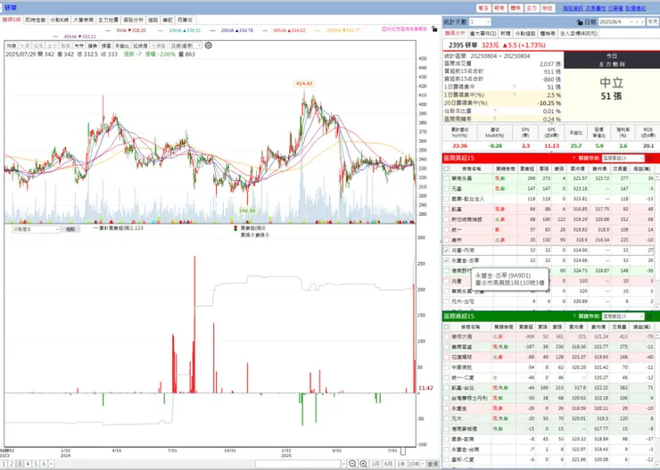Screen dimensions: 660x470
Task: Toggle the 外資 overlay in chart toolbar
Action: [25, 45]
